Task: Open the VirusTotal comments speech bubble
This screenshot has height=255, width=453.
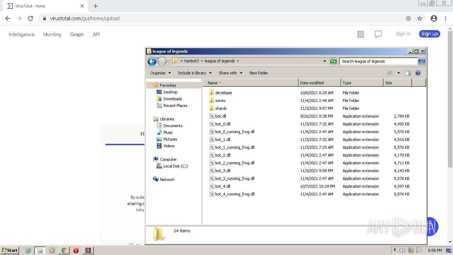Action: tap(378, 34)
